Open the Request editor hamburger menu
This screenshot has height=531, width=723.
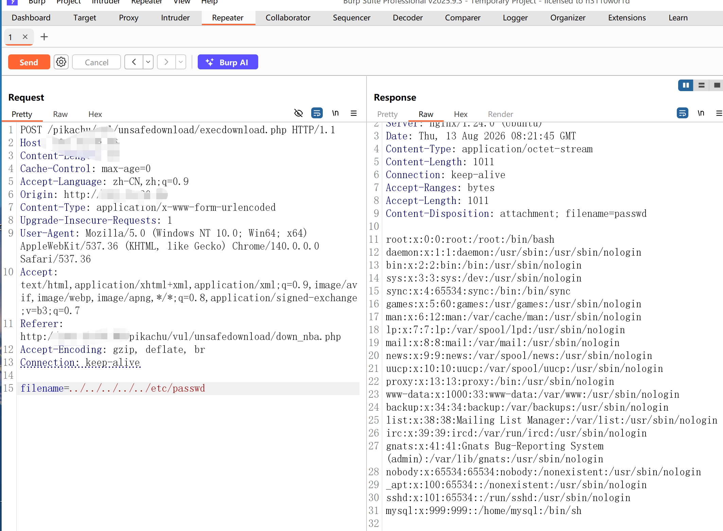pos(354,113)
